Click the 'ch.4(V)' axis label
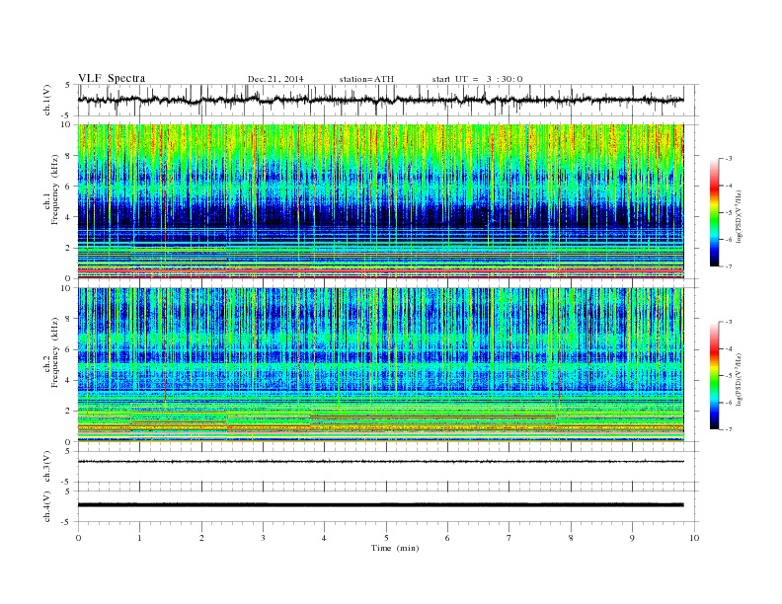This screenshot has height=604, width=782. tap(47, 506)
